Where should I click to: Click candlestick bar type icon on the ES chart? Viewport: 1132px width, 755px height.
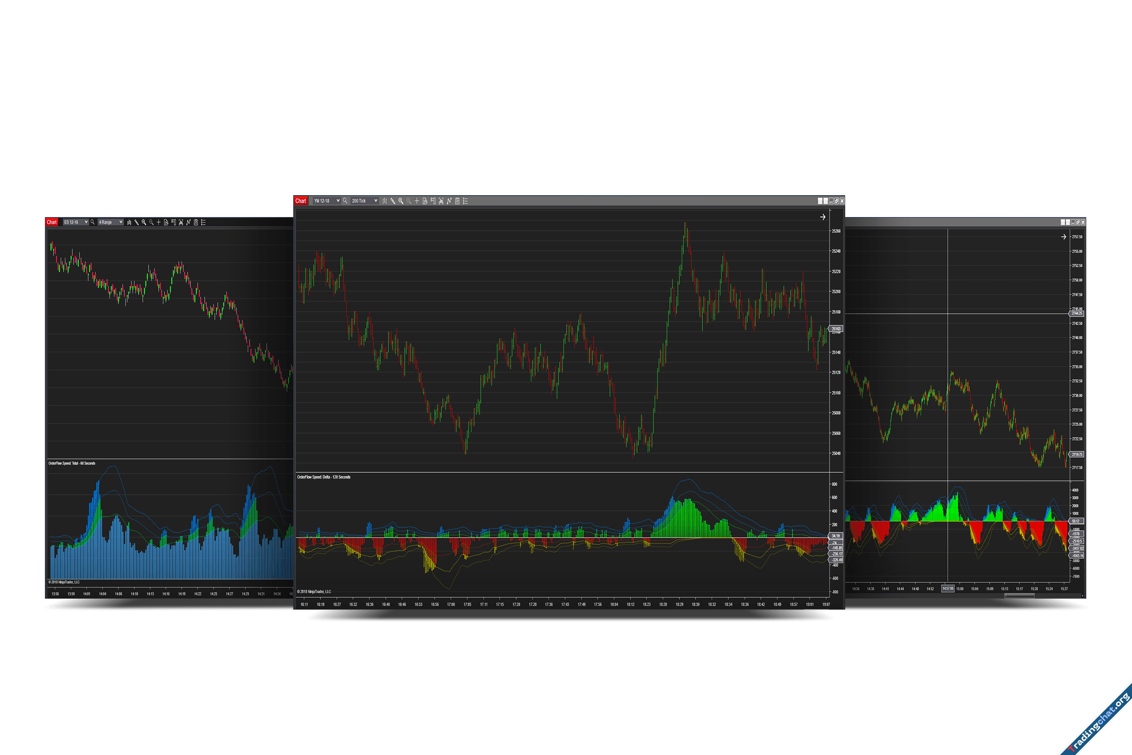pos(129,222)
